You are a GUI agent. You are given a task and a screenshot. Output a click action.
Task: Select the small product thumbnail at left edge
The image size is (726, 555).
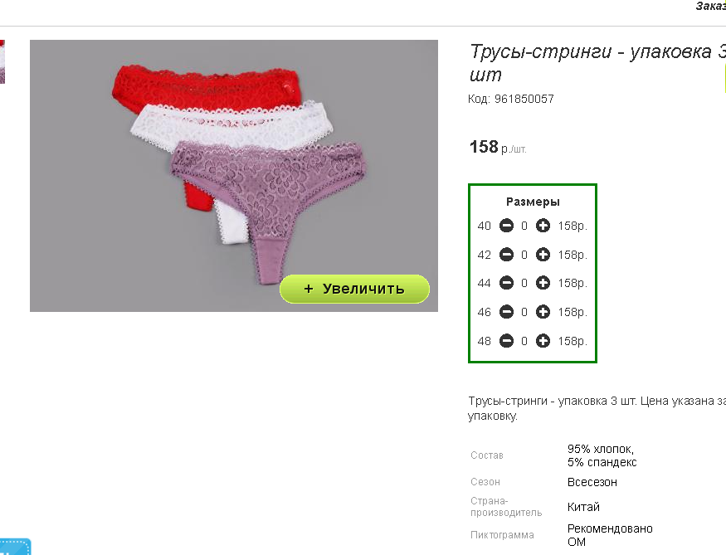coord(2,61)
